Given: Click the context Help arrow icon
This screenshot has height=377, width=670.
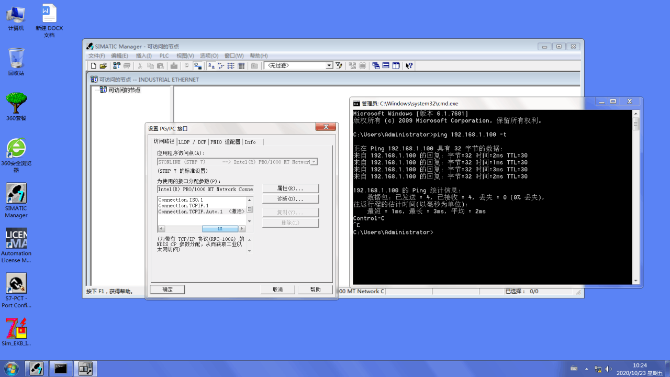Looking at the screenshot, I should (x=409, y=65).
